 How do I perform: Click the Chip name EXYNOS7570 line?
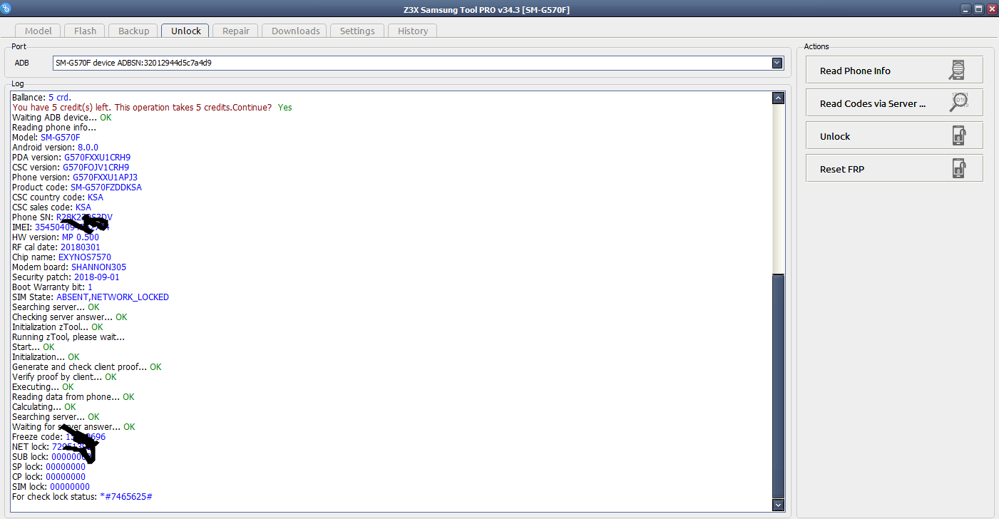[x=61, y=257]
